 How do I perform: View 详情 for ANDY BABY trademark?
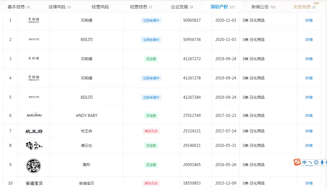click(x=309, y=116)
